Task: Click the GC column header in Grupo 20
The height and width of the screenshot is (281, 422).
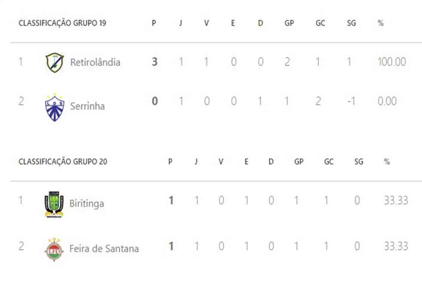Action: click(329, 162)
